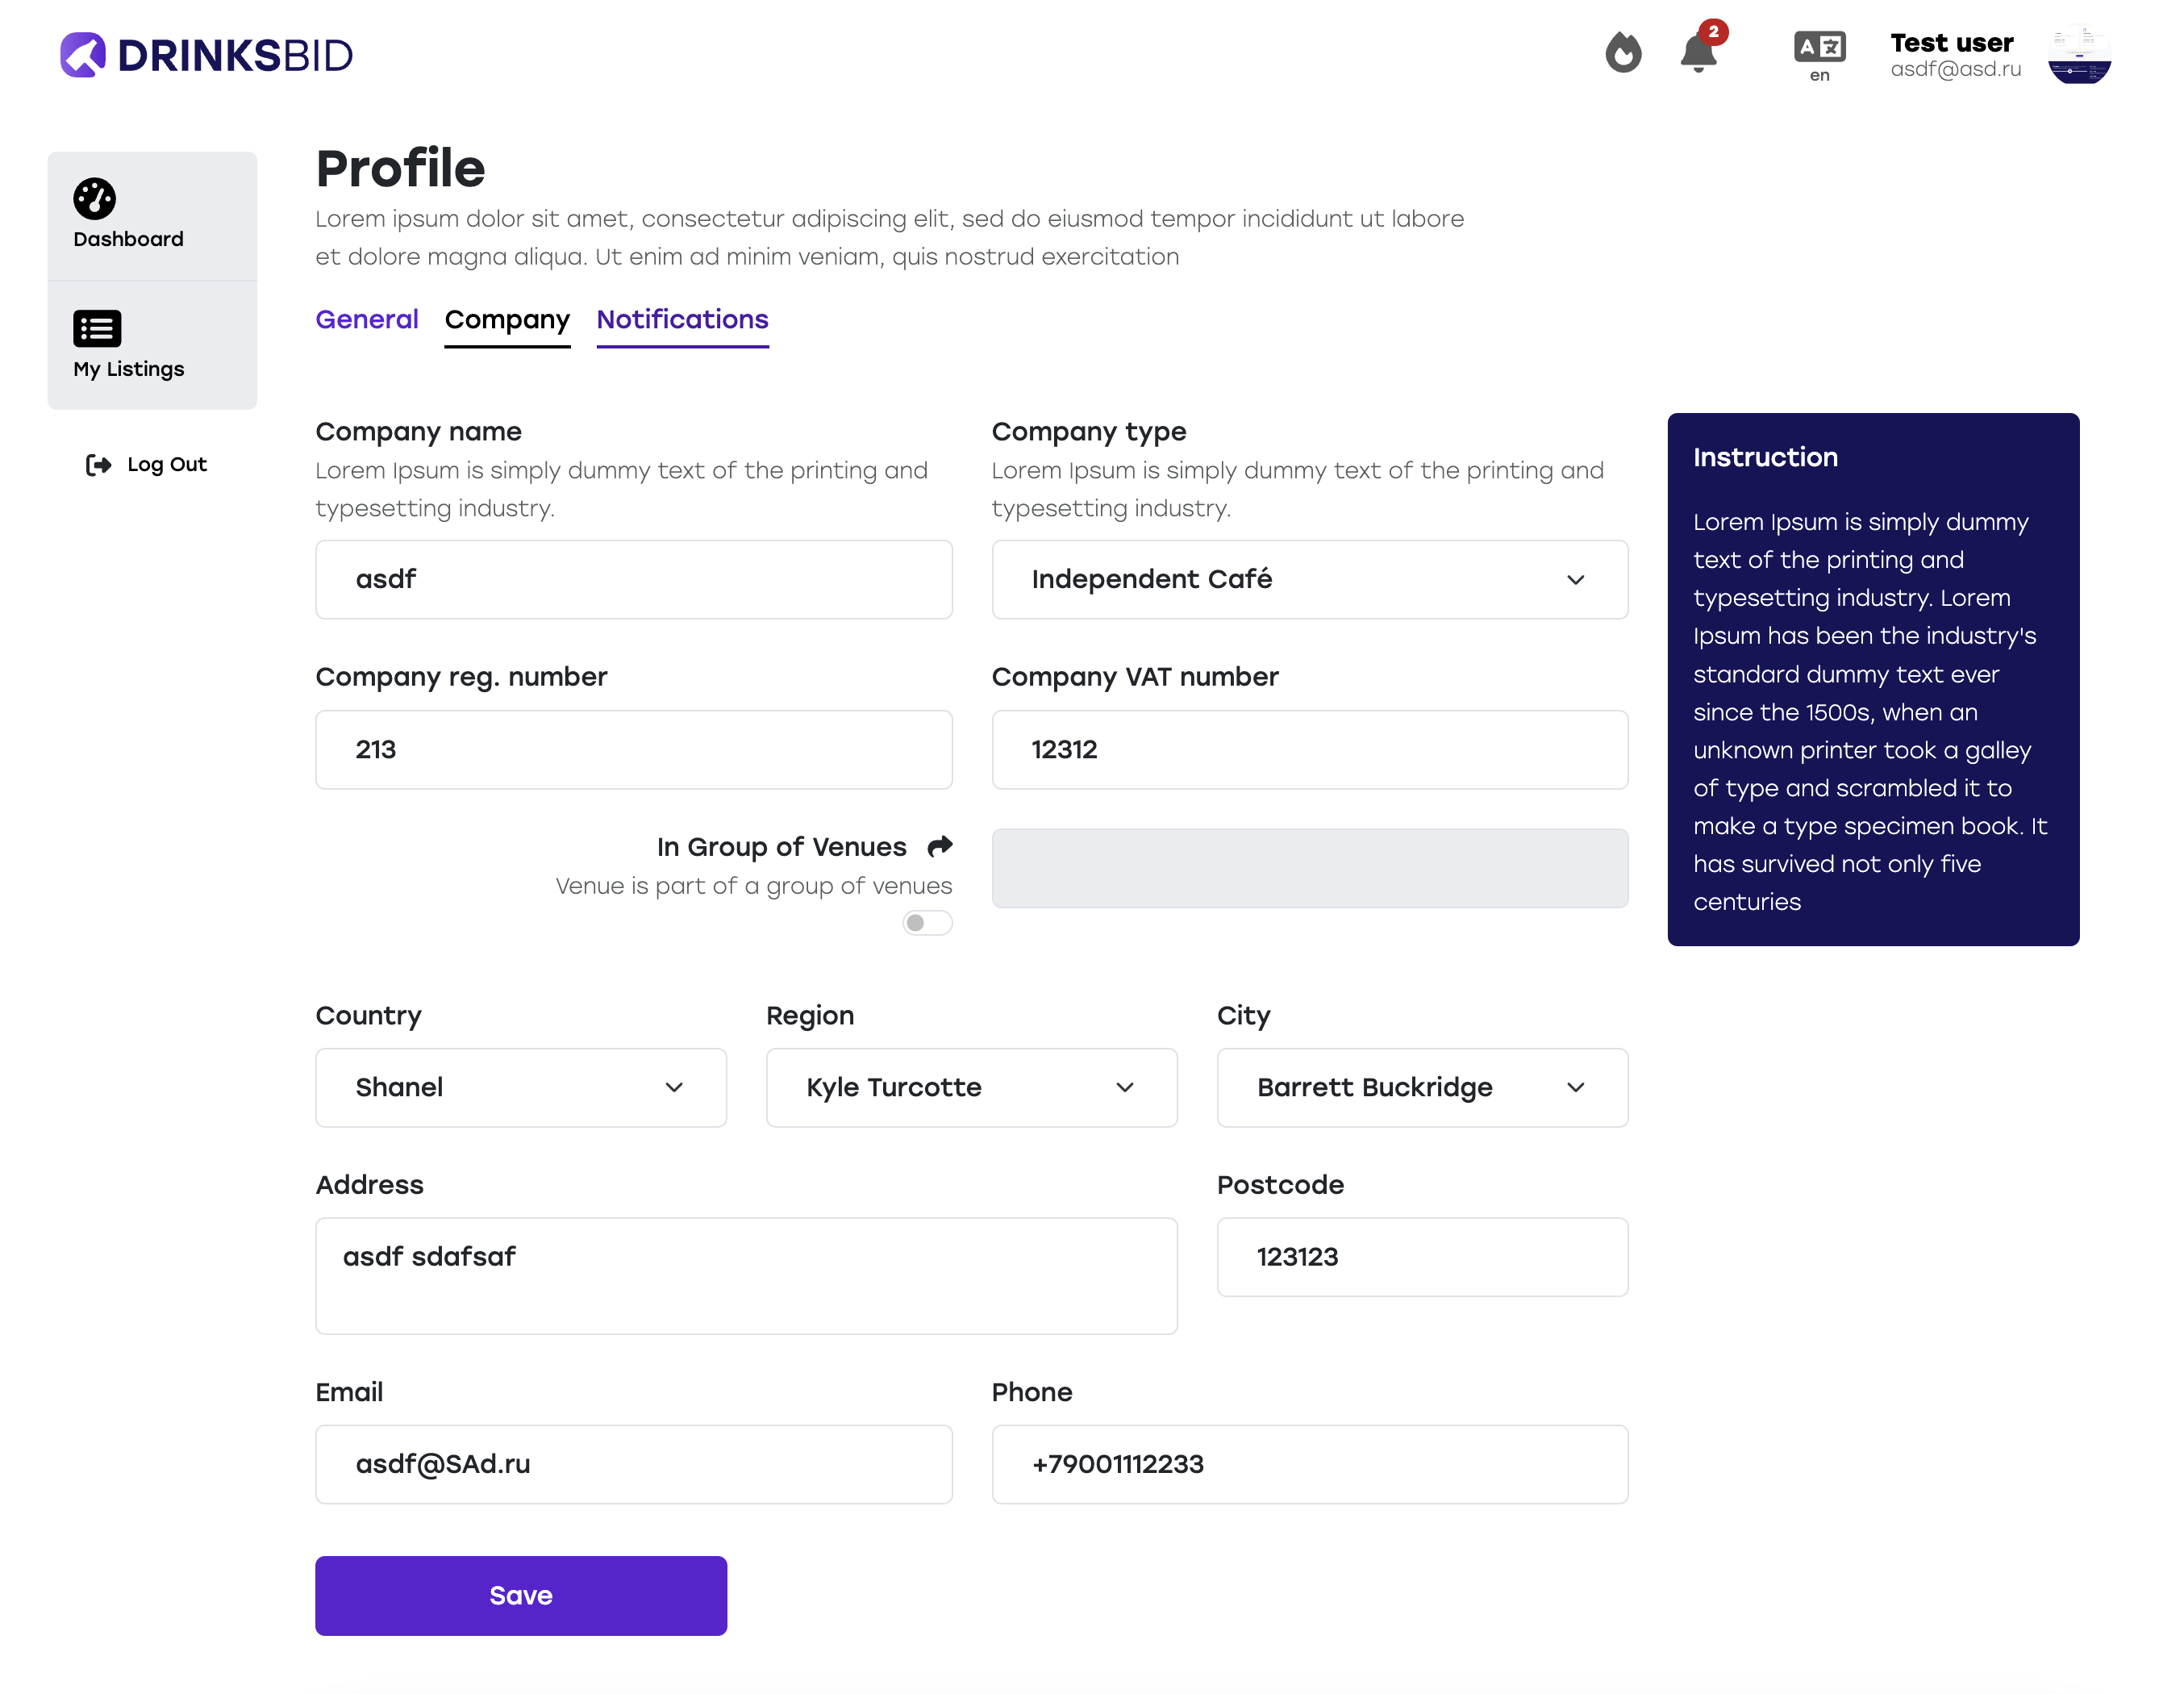Open the notifications bell icon
This screenshot has height=1694, width=2184.
click(1698, 52)
